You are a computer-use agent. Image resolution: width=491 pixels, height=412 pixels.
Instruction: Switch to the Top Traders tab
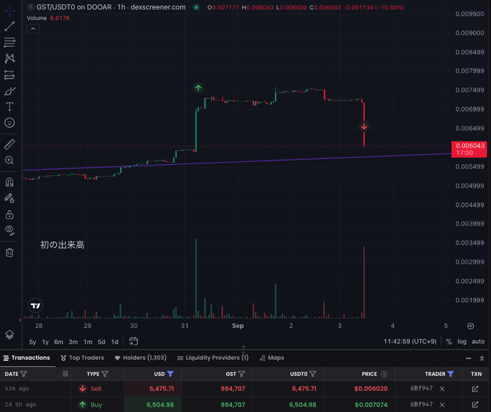point(82,358)
